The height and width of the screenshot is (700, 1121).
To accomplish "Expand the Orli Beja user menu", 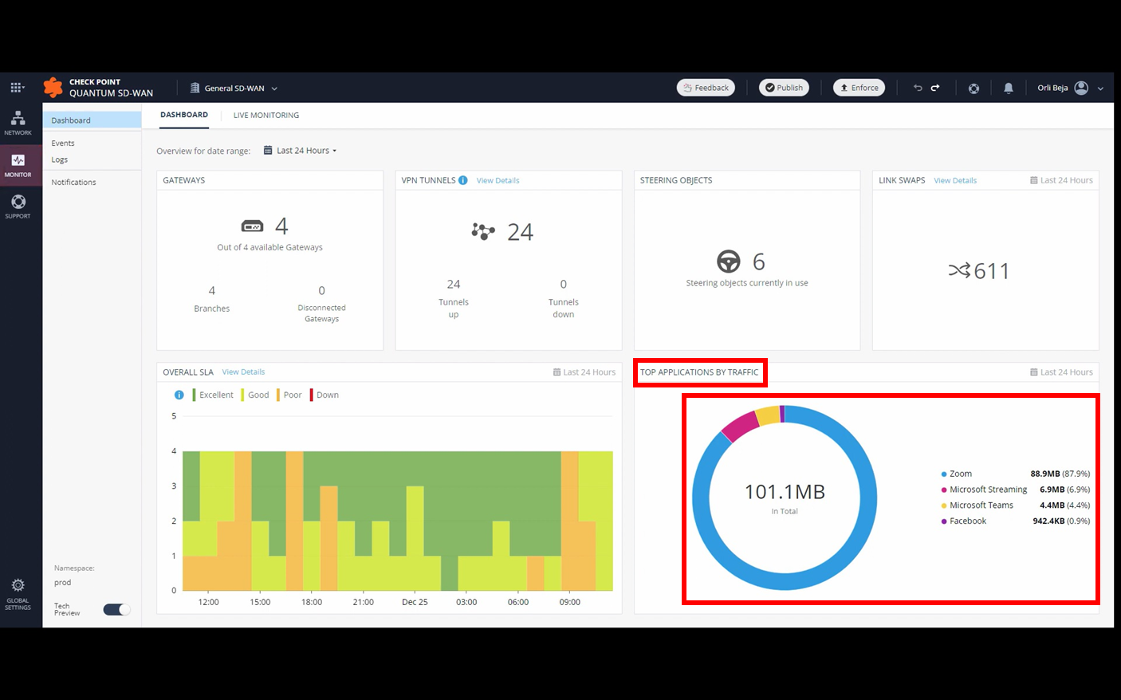I will [x=1070, y=88].
